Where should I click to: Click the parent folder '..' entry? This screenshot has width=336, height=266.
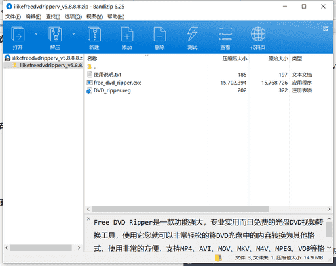[x=92, y=67]
